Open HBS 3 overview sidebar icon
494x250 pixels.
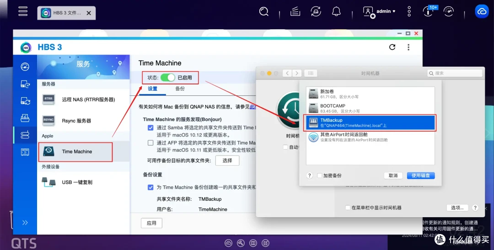point(25,67)
